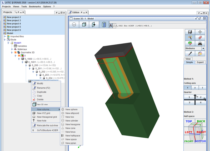Expand the Imported files tree node
This screenshot has width=210, height=151.
[x=5, y=37]
